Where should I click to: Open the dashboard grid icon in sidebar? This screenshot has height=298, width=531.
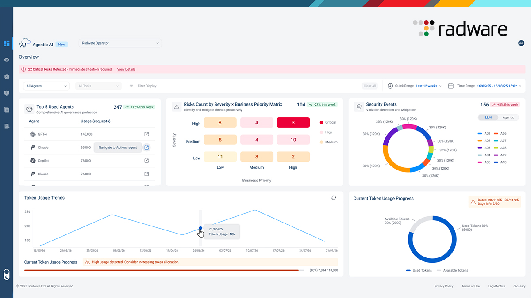(x=7, y=43)
